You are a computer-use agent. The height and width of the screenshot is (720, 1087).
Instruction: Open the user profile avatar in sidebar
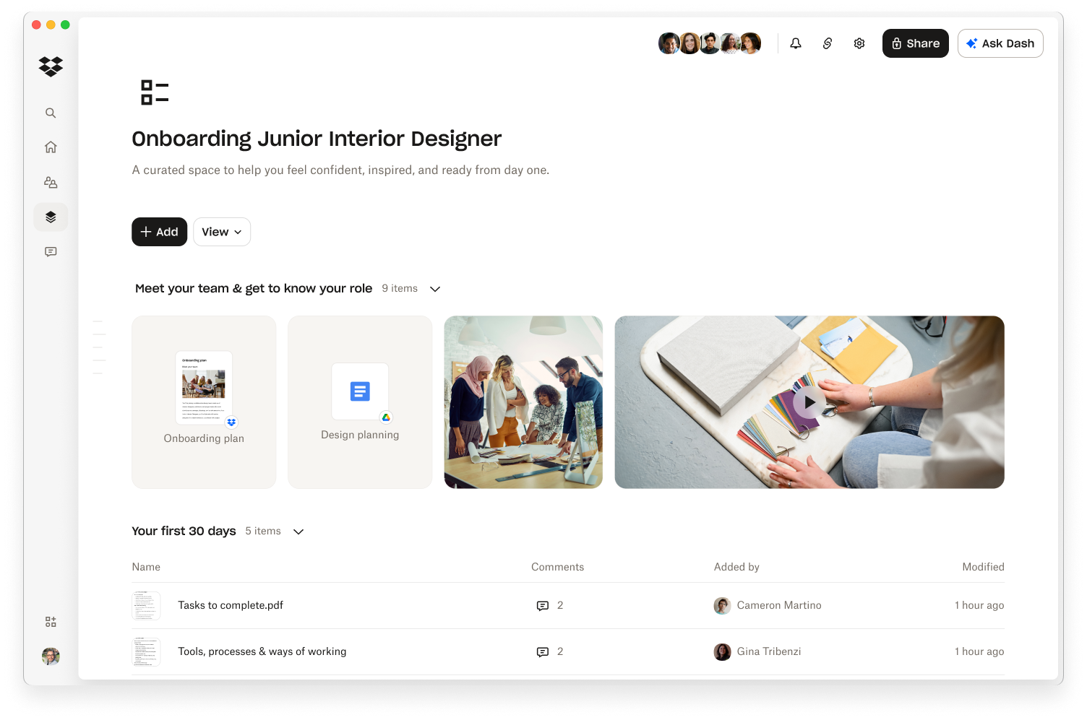[x=51, y=656]
